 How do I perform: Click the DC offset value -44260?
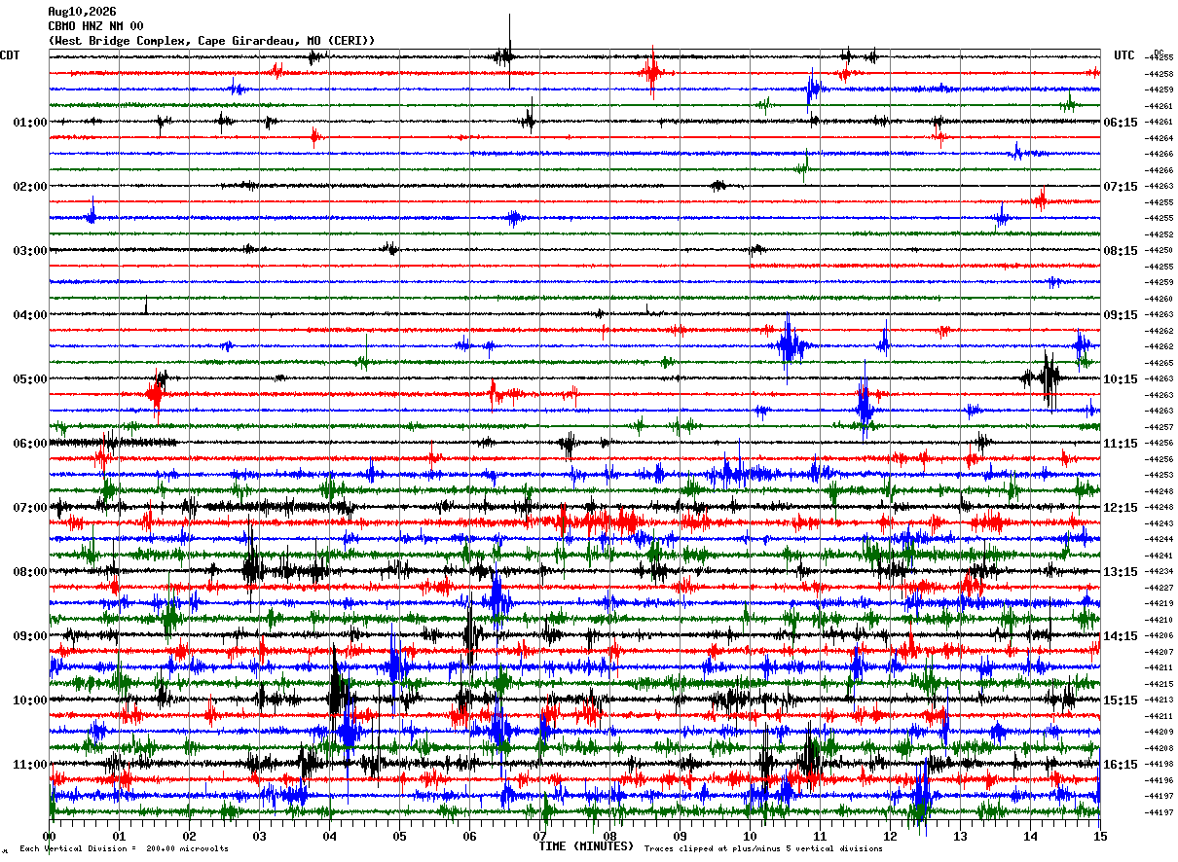point(1159,299)
